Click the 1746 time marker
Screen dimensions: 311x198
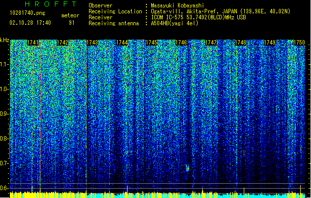181,43
